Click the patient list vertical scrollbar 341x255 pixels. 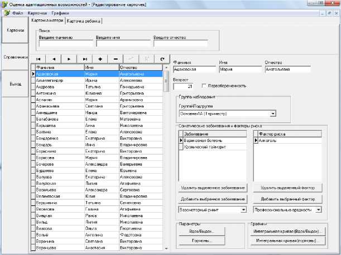pos(166,161)
